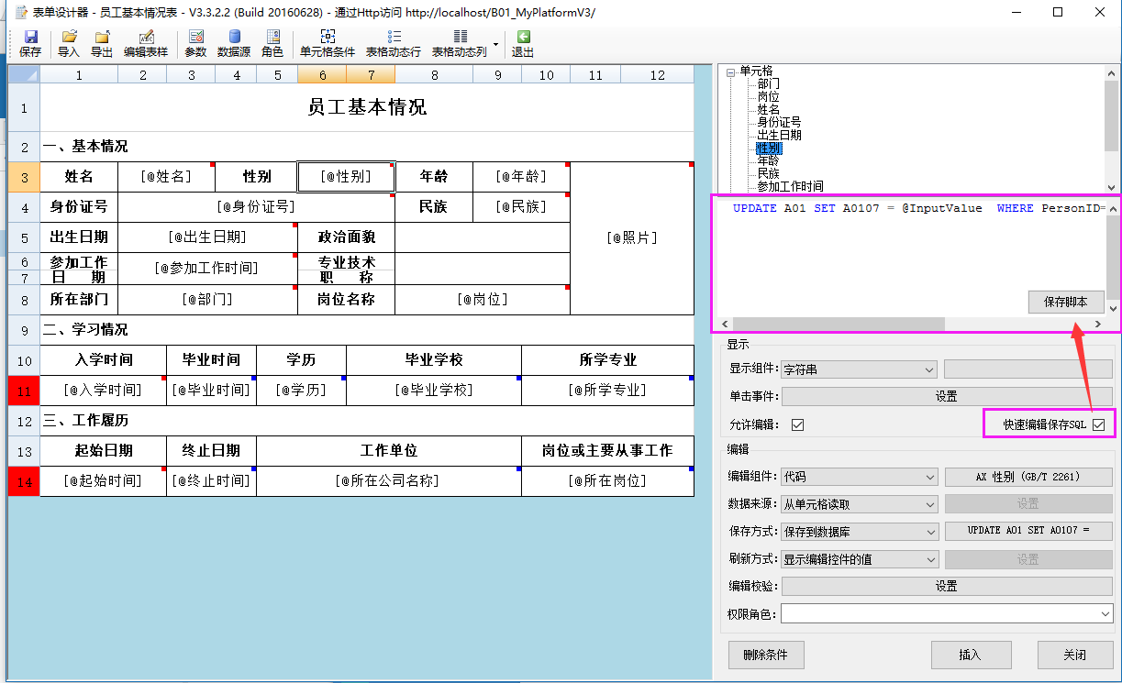Click the form designer title bar icon
Screen dimensions: 1122x683
pos(20,12)
